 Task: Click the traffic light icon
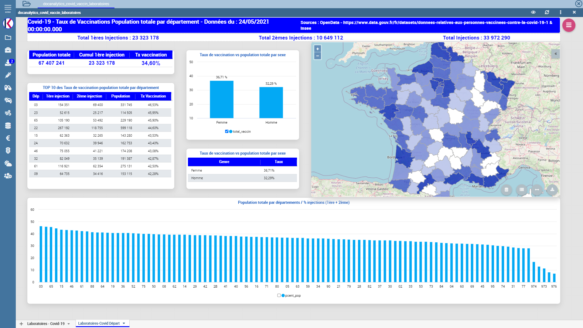tap(8, 151)
